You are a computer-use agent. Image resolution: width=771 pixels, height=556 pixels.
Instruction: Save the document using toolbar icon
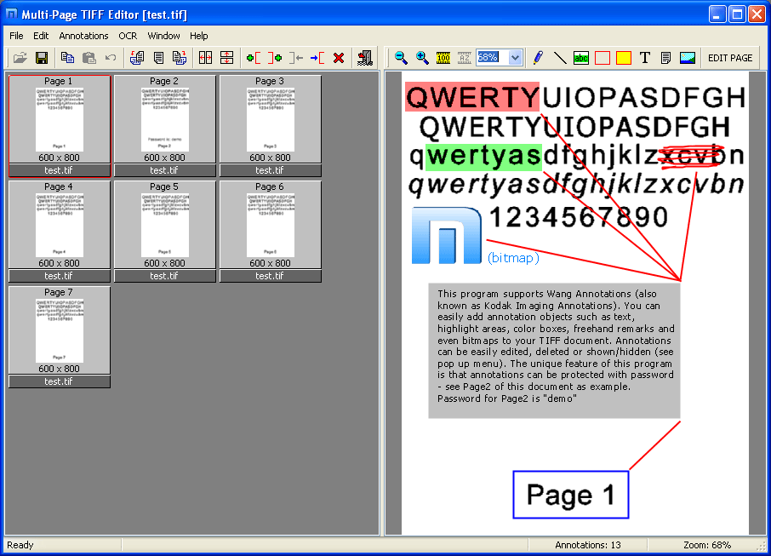(41, 58)
